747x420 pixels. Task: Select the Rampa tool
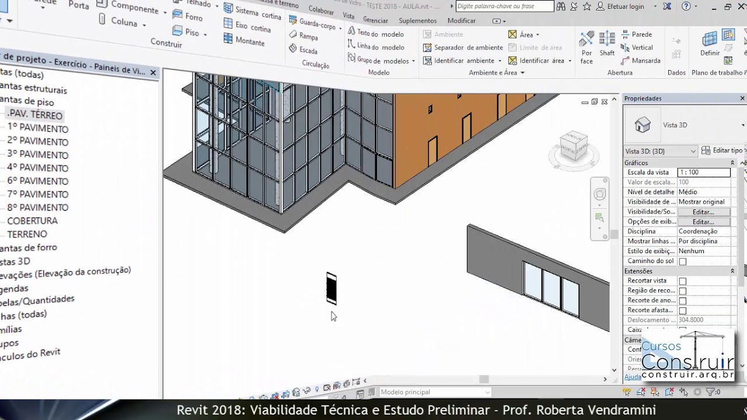pyautogui.click(x=303, y=36)
